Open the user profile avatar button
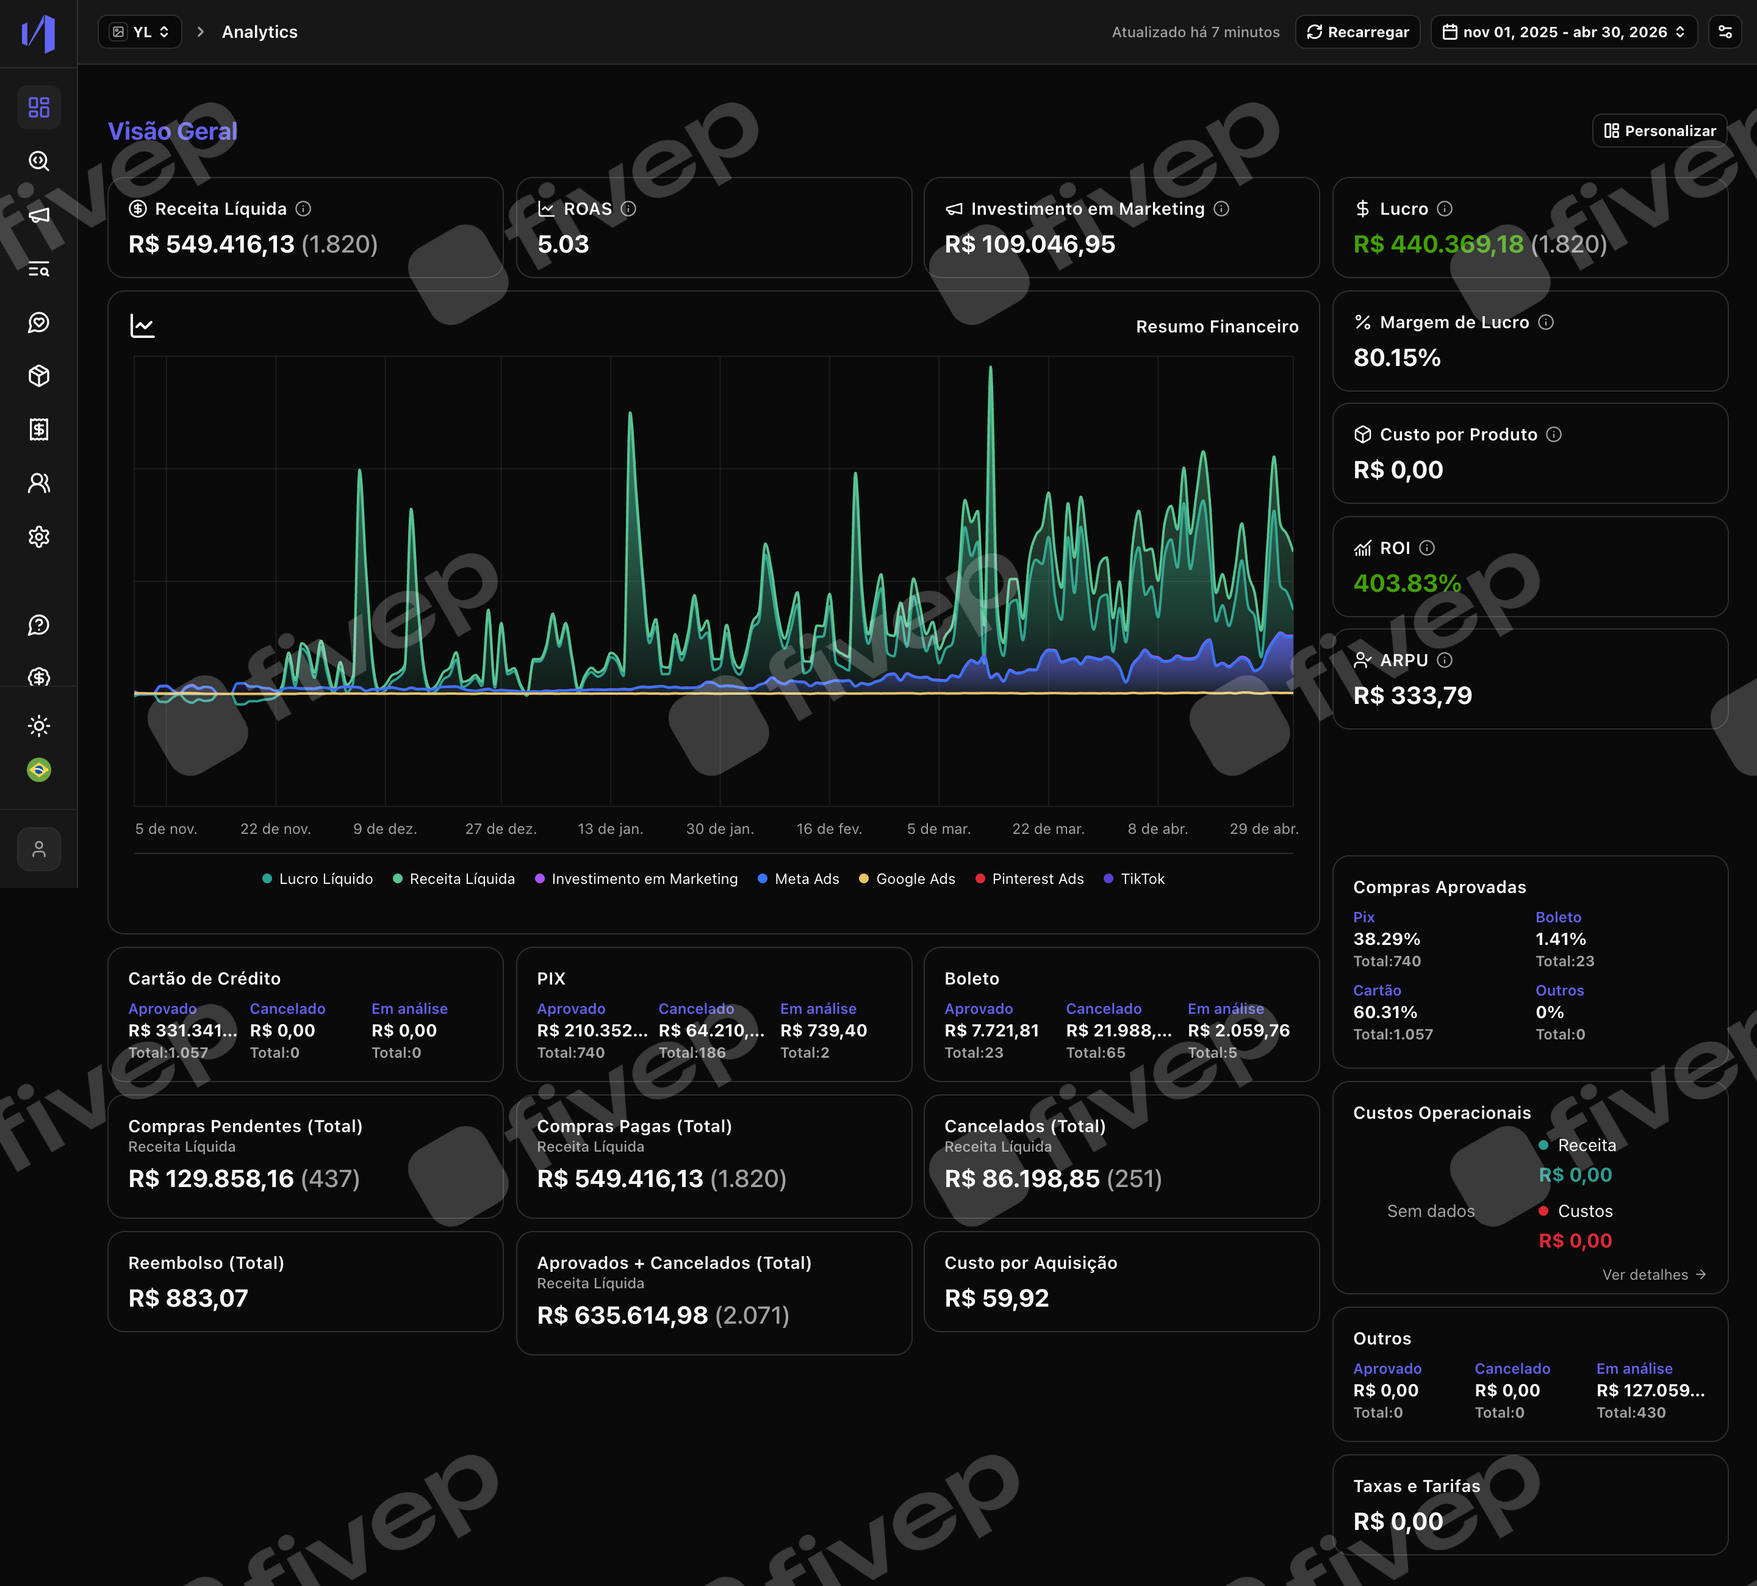The height and width of the screenshot is (1586, 1757). tap(39, 849)
